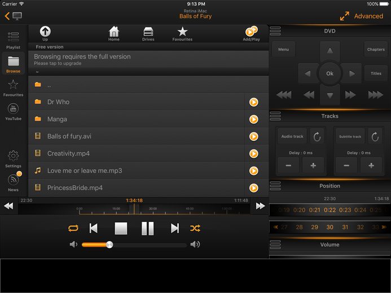Set maximum volume with the loud speaker icon
This screenshot has height=293, width=391.
point(195,245)
